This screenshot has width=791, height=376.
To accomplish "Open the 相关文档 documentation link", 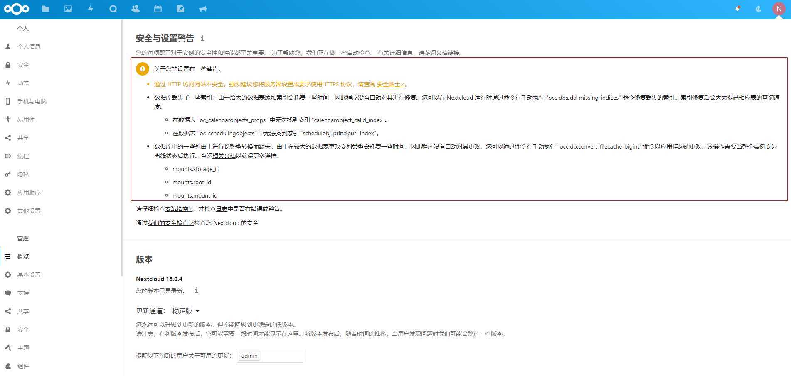I will (x=224, y=156).
